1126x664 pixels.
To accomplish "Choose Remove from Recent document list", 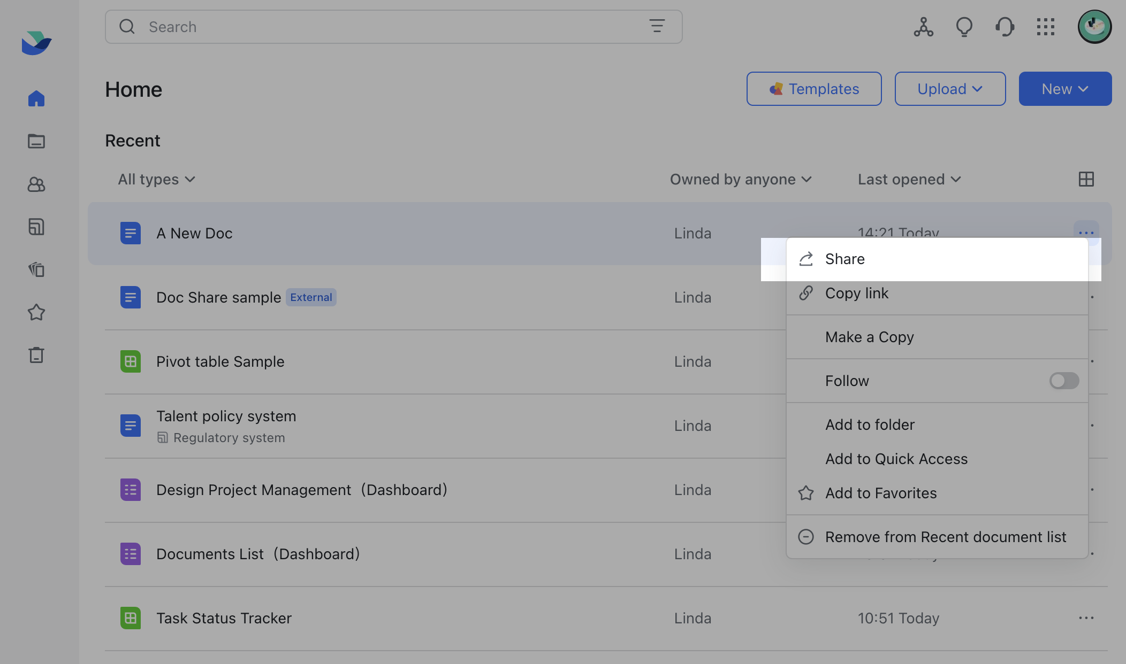I will coord(945,537).
